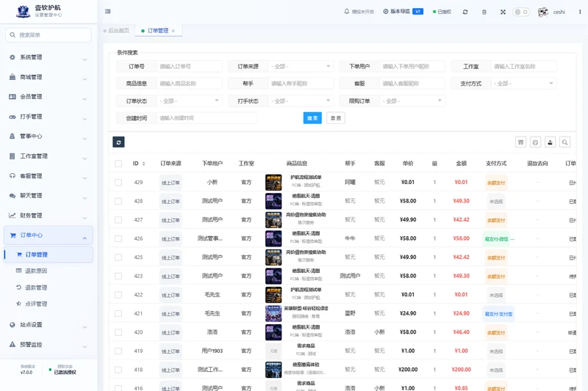Click the search magnifier icon above the table
Screen dimensions: 588x391
(564, 142)
